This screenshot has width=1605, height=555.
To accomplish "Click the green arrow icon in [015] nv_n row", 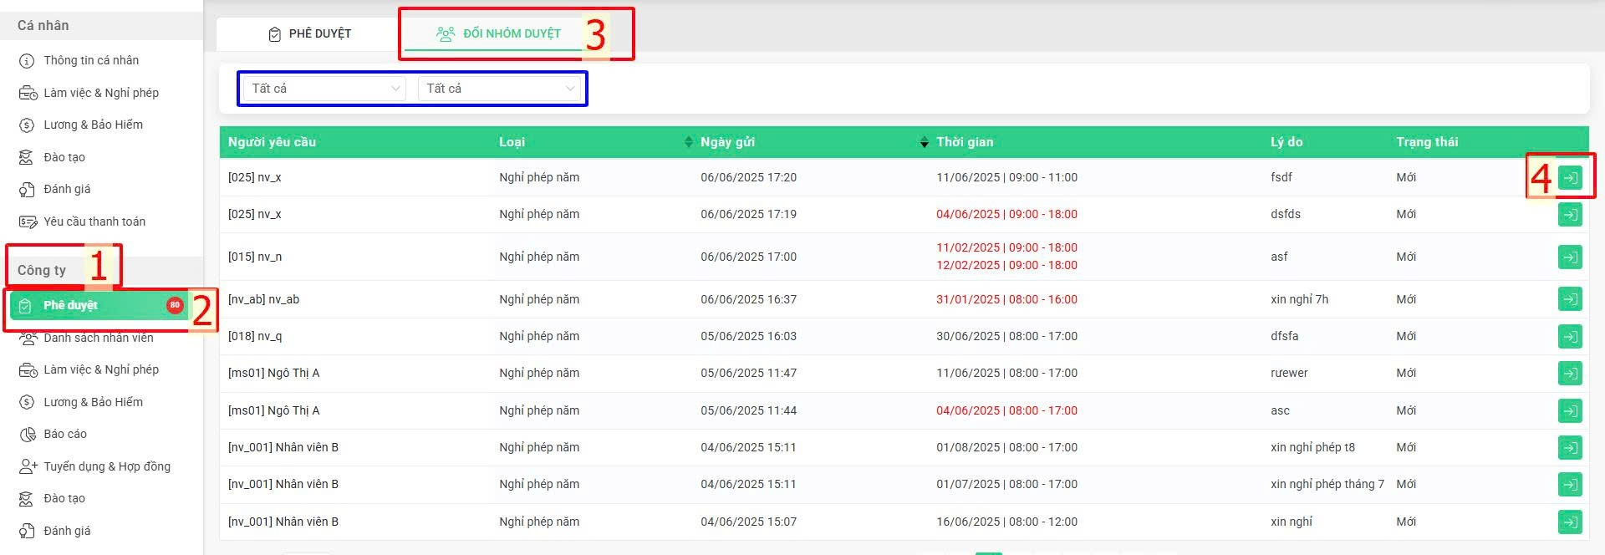I will coord(1570,257).
